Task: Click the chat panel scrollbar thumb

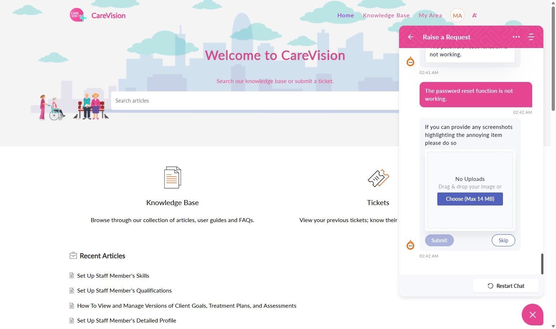Action: point(542,264)
